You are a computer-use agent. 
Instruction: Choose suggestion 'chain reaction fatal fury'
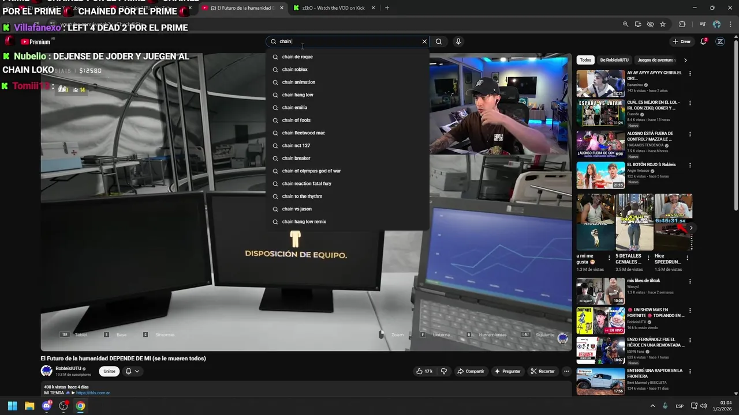pos(347,183)
